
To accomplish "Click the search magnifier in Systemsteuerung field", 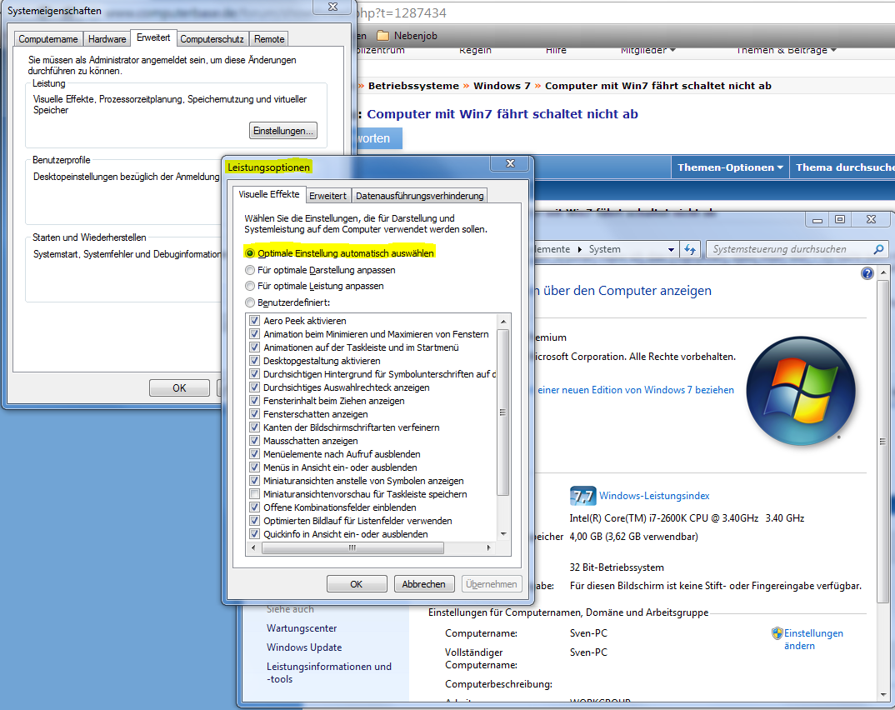I will pos(878,249).
